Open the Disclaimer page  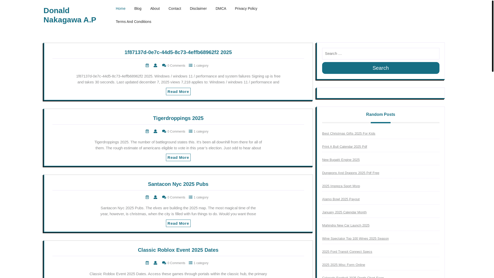198,8
